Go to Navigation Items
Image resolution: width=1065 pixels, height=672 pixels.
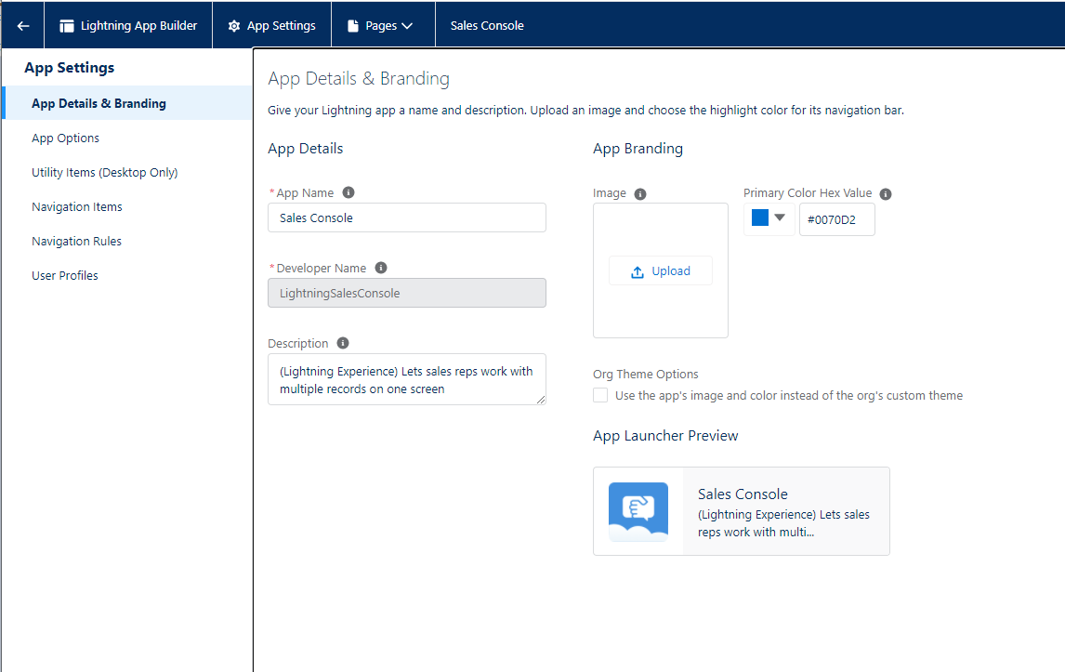pyautogui.click(x=77, y=206)
